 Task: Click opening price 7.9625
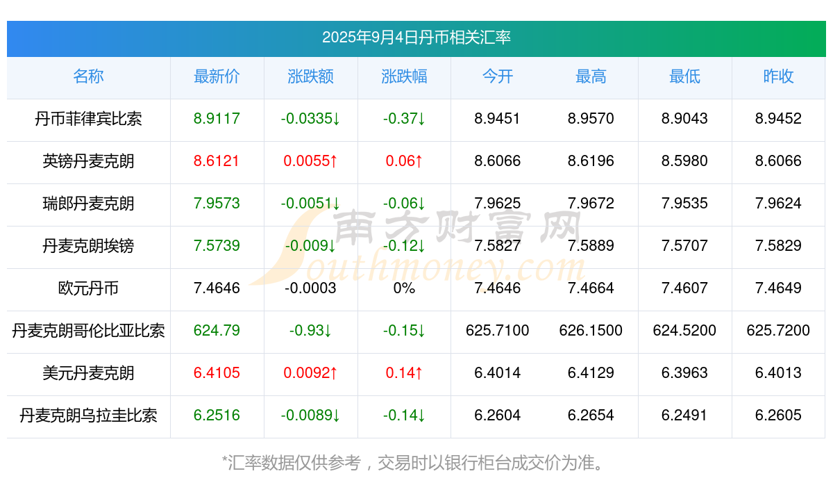(498, 204)
